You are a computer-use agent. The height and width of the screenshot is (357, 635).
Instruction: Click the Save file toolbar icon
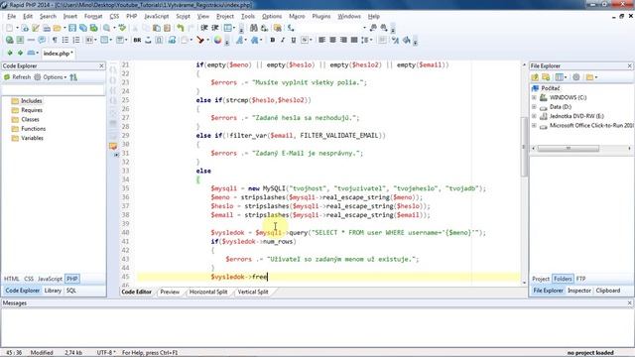72,28
